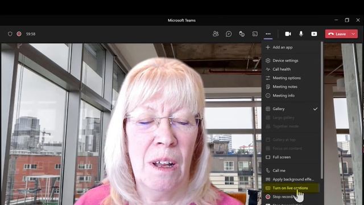Click the Microsoft Teams window title
Screen dimensions: 364x205
point(182,20)
